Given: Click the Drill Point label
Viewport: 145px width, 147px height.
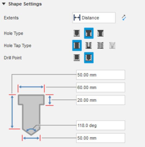Looking at the screenshot, I should pyautogui.click(x=13, y=58).
